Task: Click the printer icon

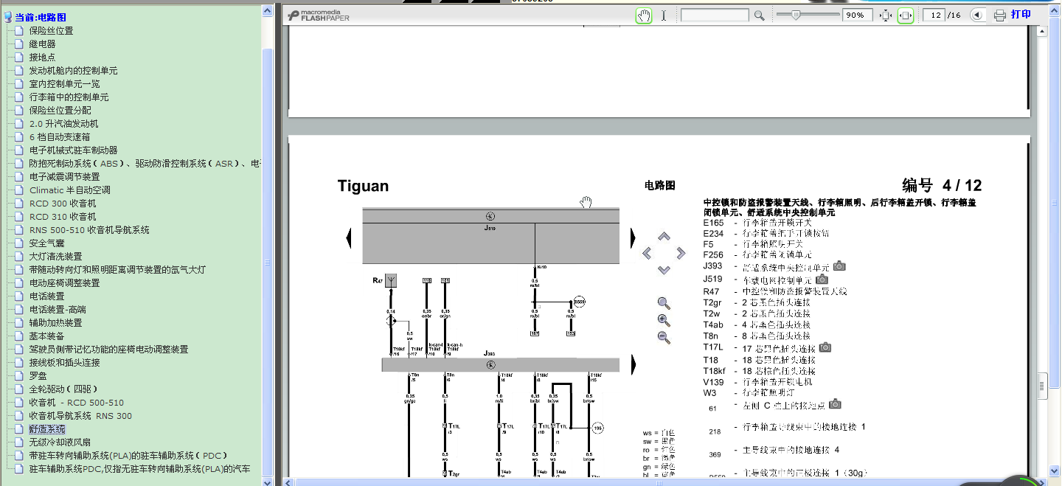Action: coord(1000,15)
